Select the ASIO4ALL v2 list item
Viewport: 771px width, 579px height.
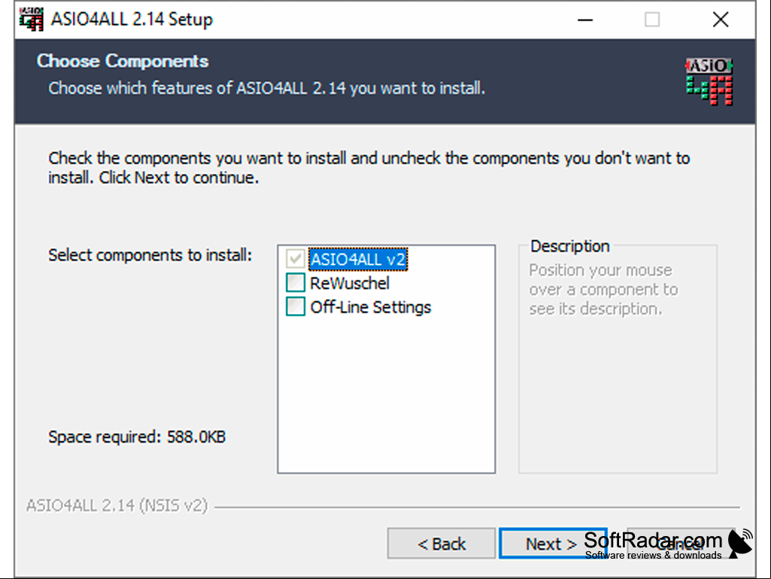tap(358, 259)
